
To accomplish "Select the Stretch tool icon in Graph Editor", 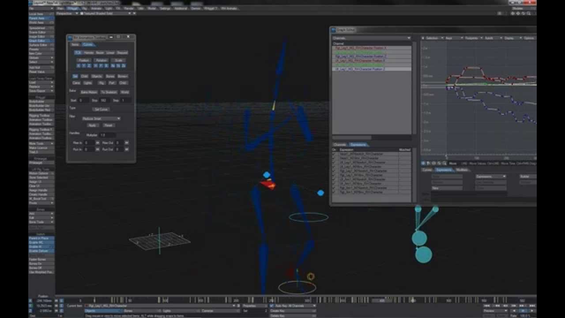I will pyautogui.click(x=434, y=163).
